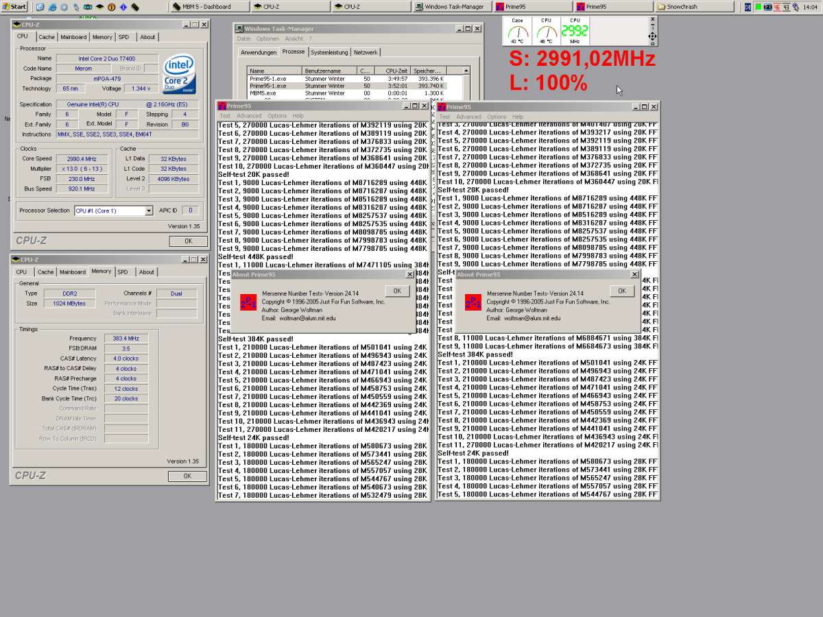Sort processes by the Benutzername column header
This screenshot has width=823, height=617.
tap(329, 71)
